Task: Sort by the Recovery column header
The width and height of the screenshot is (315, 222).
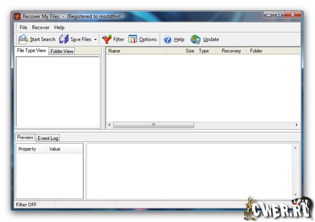Action: pyautogui.click(x=232, y=51)
